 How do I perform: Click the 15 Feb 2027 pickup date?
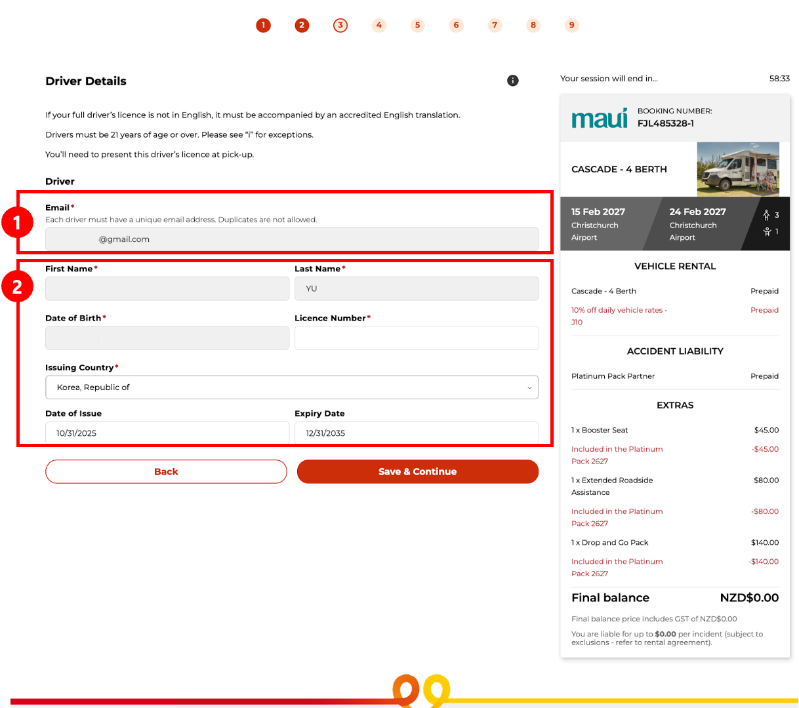point(598,212)
